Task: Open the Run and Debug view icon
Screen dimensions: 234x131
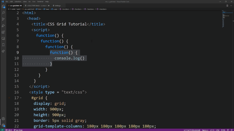Action: click(3, 26)
